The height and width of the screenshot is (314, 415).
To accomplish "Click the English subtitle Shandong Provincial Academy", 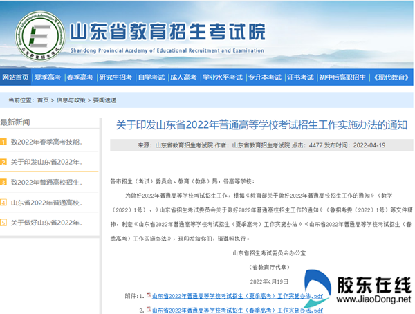I will click(x=167, y=50).
